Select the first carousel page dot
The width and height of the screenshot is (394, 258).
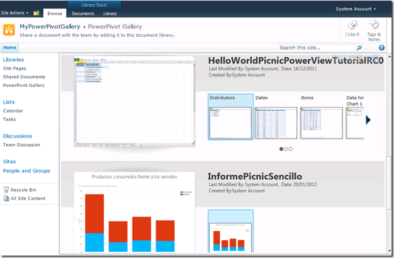pos(281,149)
